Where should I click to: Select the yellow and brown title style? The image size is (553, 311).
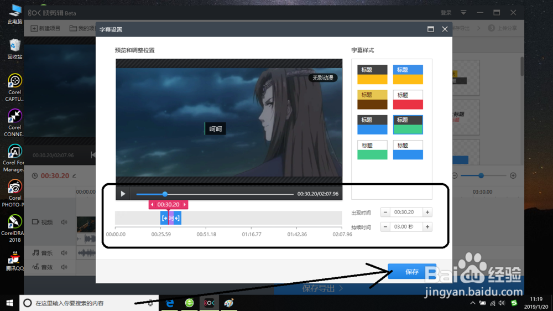[372, 100]
